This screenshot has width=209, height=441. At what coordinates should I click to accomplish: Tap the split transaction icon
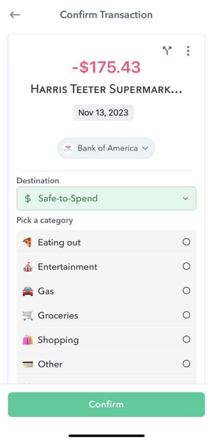(x=167, y=51)
